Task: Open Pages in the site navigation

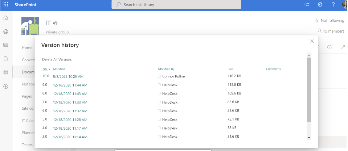Action: pyautogui.click(x=28, y=96)
